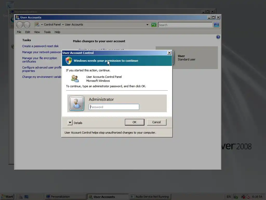Focus the Search box in User Accounts

click(185, 25)
